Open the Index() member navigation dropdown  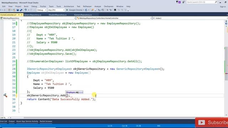(190, 18)
